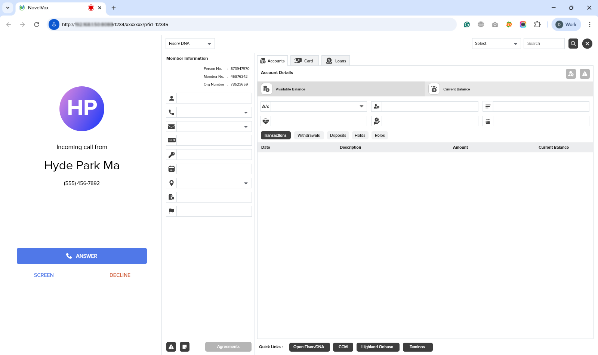This screenshot has width=598, height=355.
Task: Click the alert triangle in Account Details
Action: click(x=585, y=74)
